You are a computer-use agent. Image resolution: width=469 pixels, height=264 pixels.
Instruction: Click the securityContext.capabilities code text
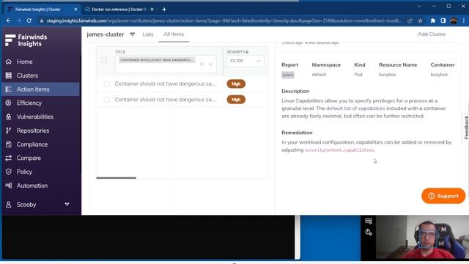point(339,150)
